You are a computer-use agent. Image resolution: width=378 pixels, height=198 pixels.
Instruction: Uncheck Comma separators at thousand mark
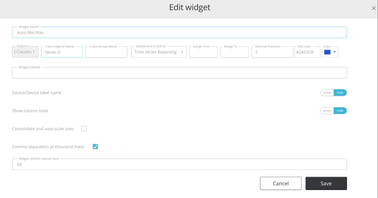click(x=95, y=146)
